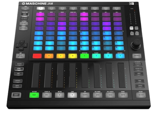
Task: Select scene button 1
Action: pos(41,8)
